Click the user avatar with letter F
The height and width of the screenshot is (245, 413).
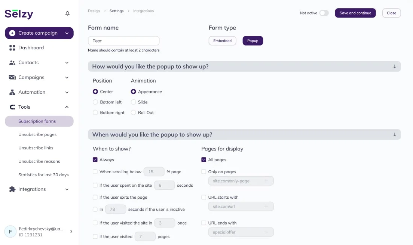click(10, 232)
